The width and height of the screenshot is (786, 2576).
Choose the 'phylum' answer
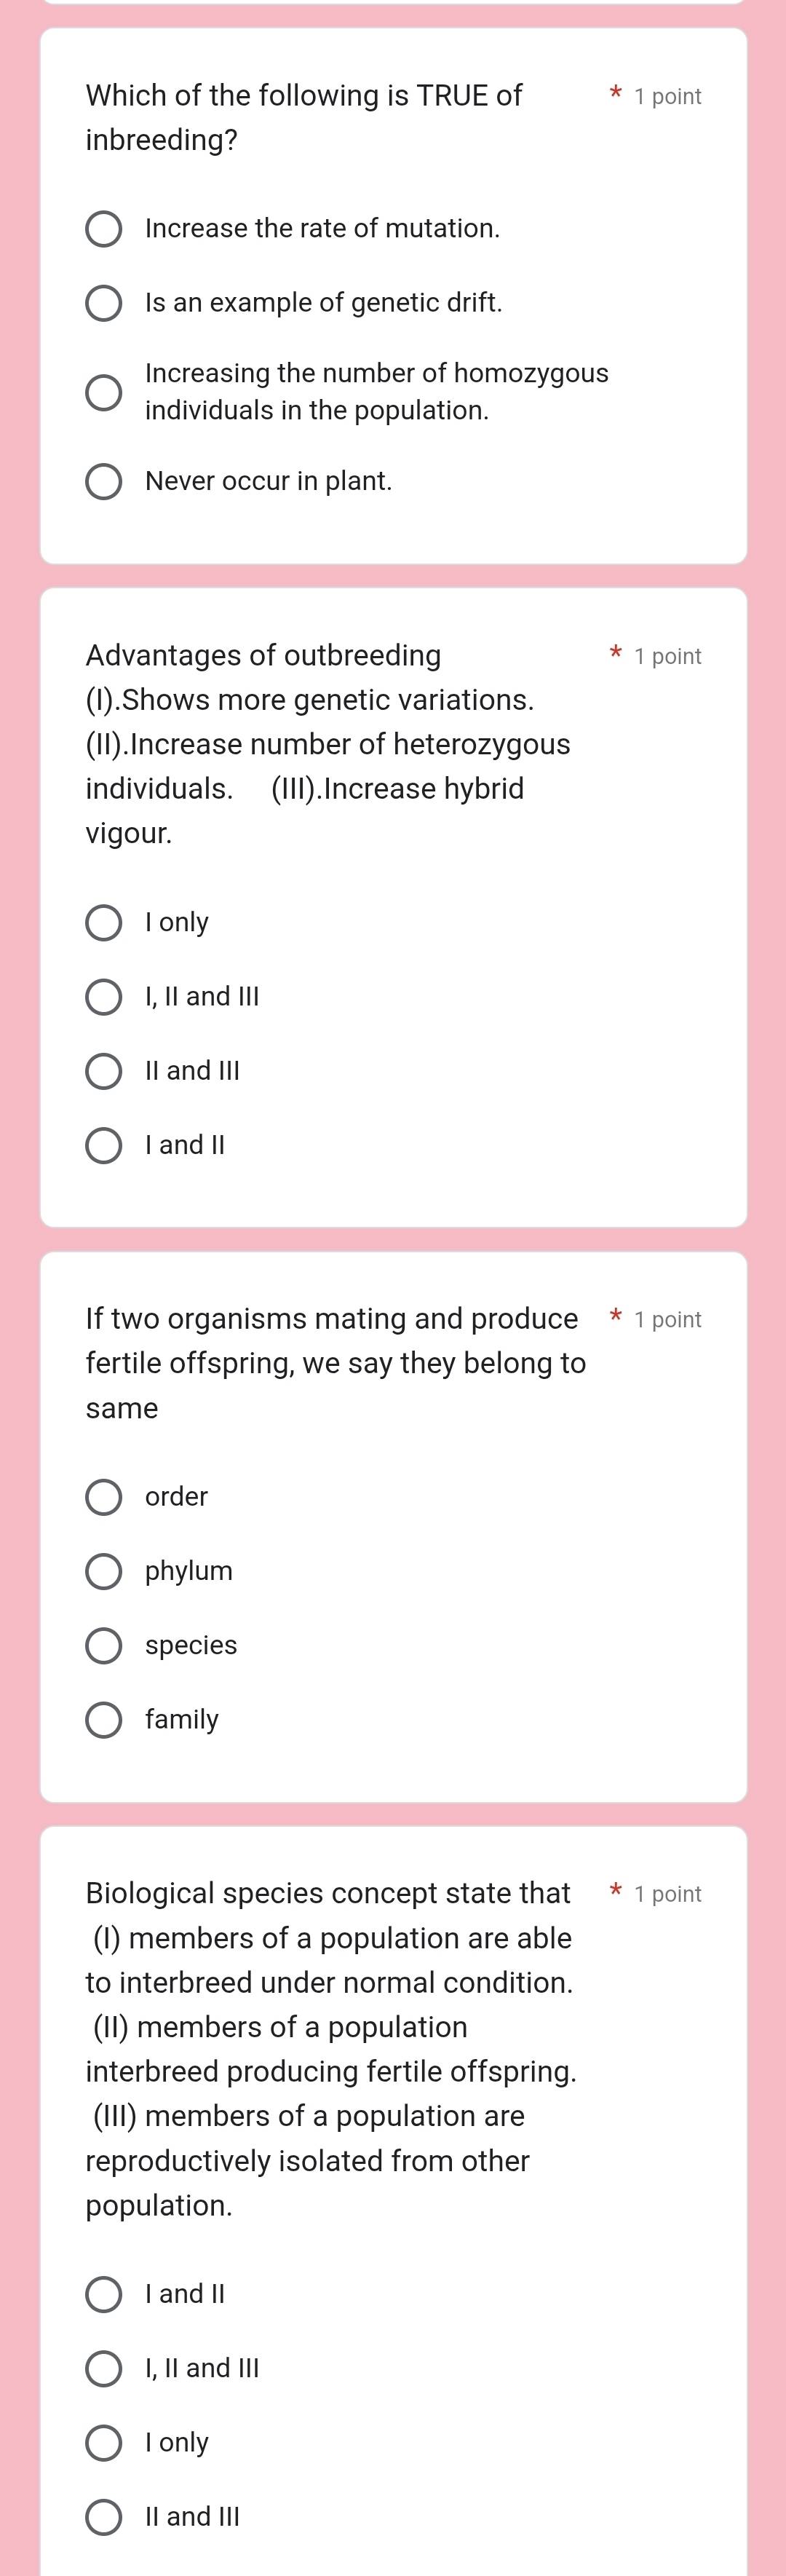(103, 1571)
